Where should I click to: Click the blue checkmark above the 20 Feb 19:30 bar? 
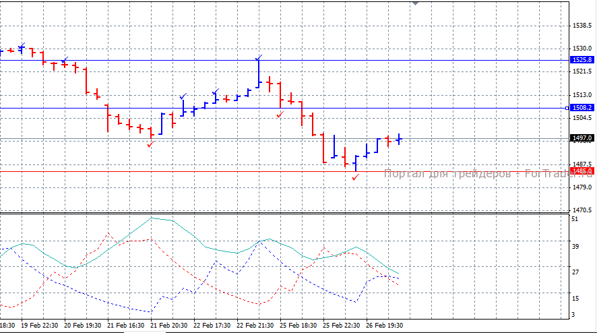pos(65,59)
